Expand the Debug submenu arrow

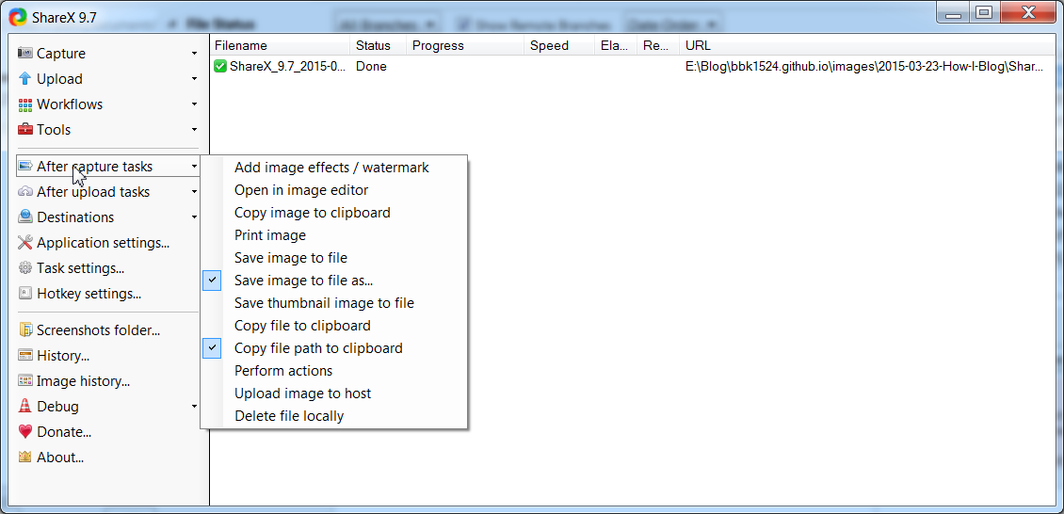tap(194, 407)
